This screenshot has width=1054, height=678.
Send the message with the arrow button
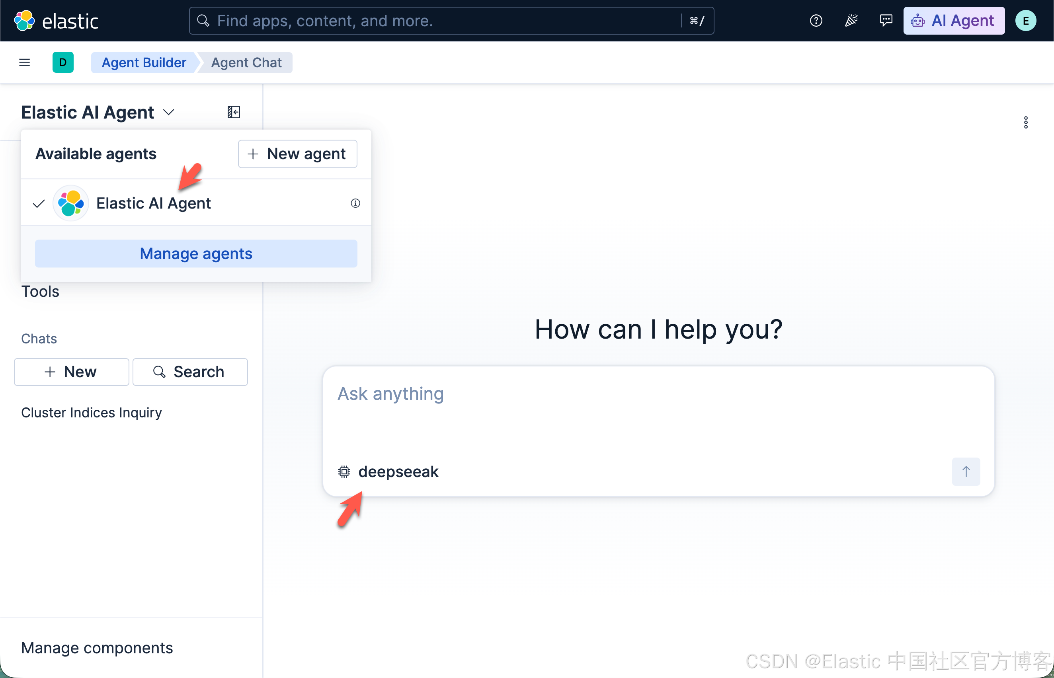point(966,471)
